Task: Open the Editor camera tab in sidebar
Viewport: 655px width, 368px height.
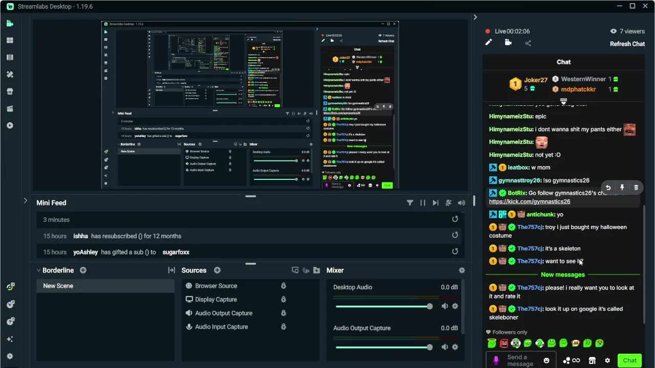Action: (10, 23)
